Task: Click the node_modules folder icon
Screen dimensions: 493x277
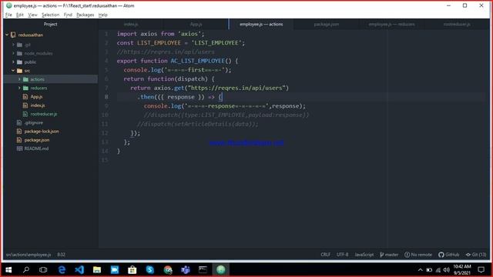Action: pyautogui.click(x=19, y=53)
